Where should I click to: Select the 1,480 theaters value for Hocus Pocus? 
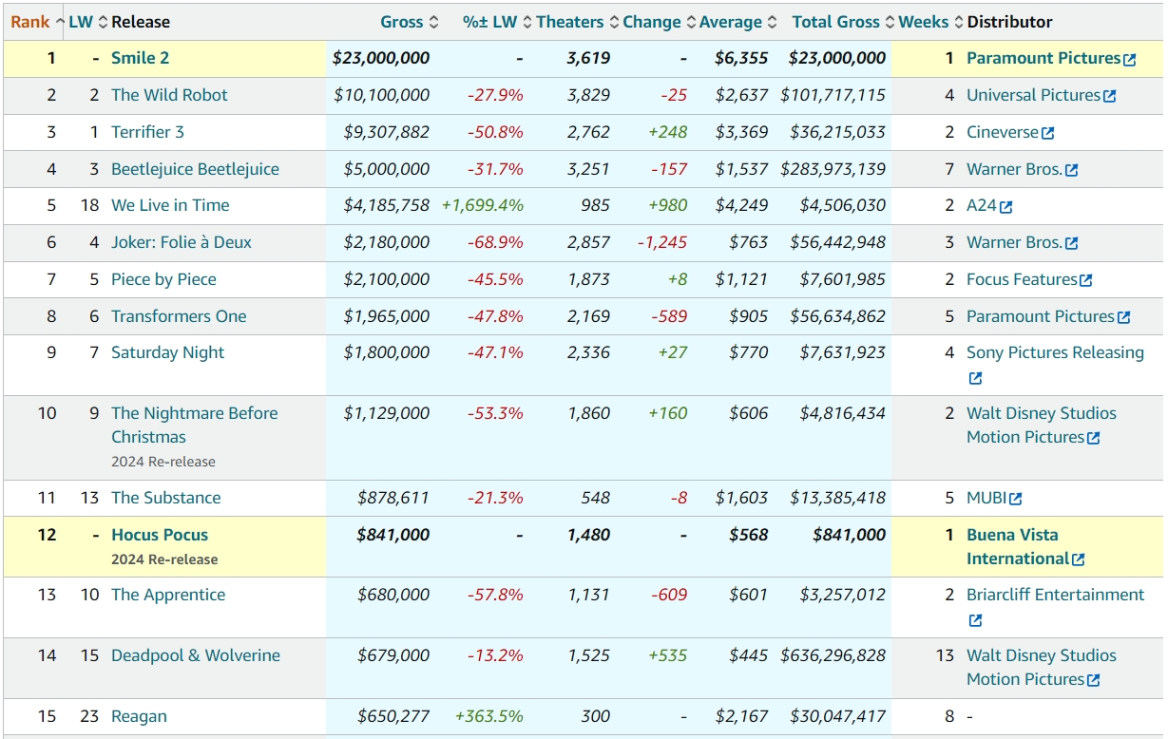pyautogui.click(x=588, y=535)
